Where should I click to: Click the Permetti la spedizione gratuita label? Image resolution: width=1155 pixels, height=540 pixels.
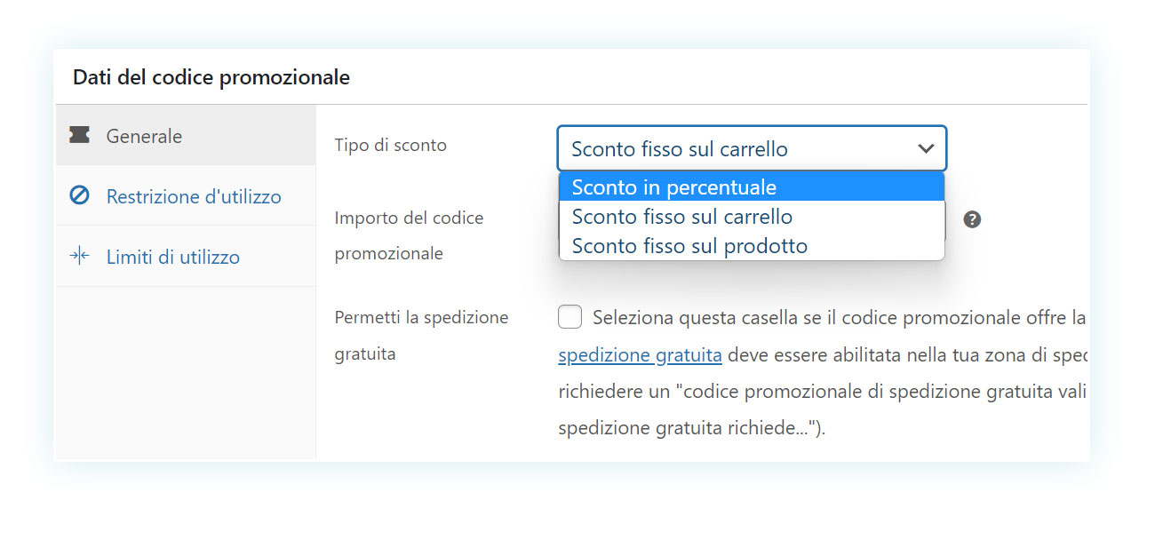(x=421, y=336)
